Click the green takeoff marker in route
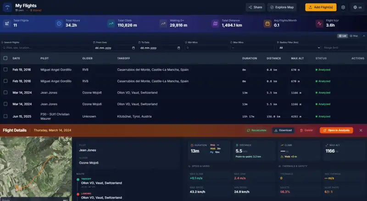 [78, 180]
